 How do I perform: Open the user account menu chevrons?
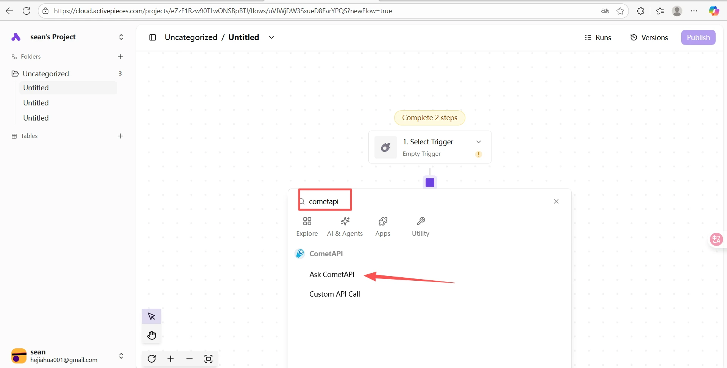click(x=121, y=356)
